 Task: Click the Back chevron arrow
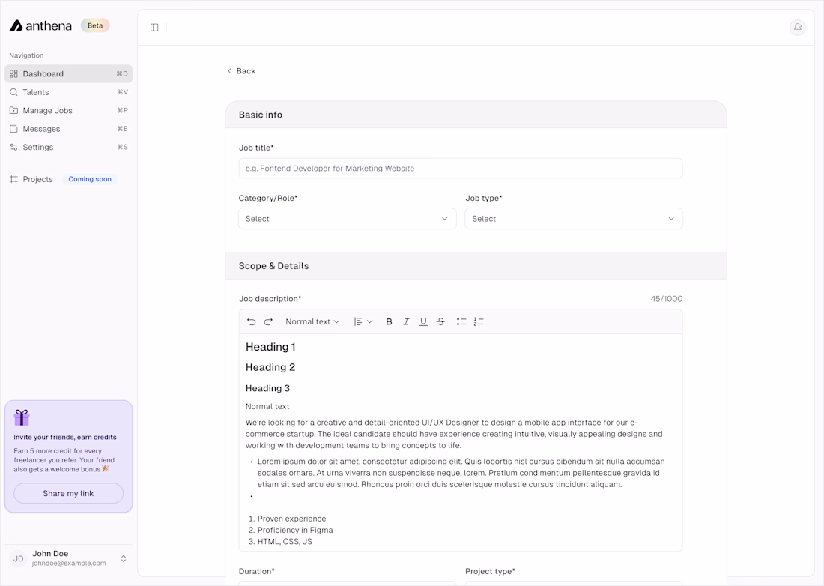(x=230, y=71)
